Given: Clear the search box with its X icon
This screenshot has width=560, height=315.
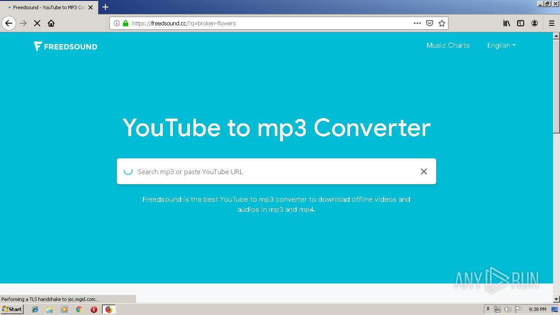Looking at the screenshot, I should click(x=423, y=171).
